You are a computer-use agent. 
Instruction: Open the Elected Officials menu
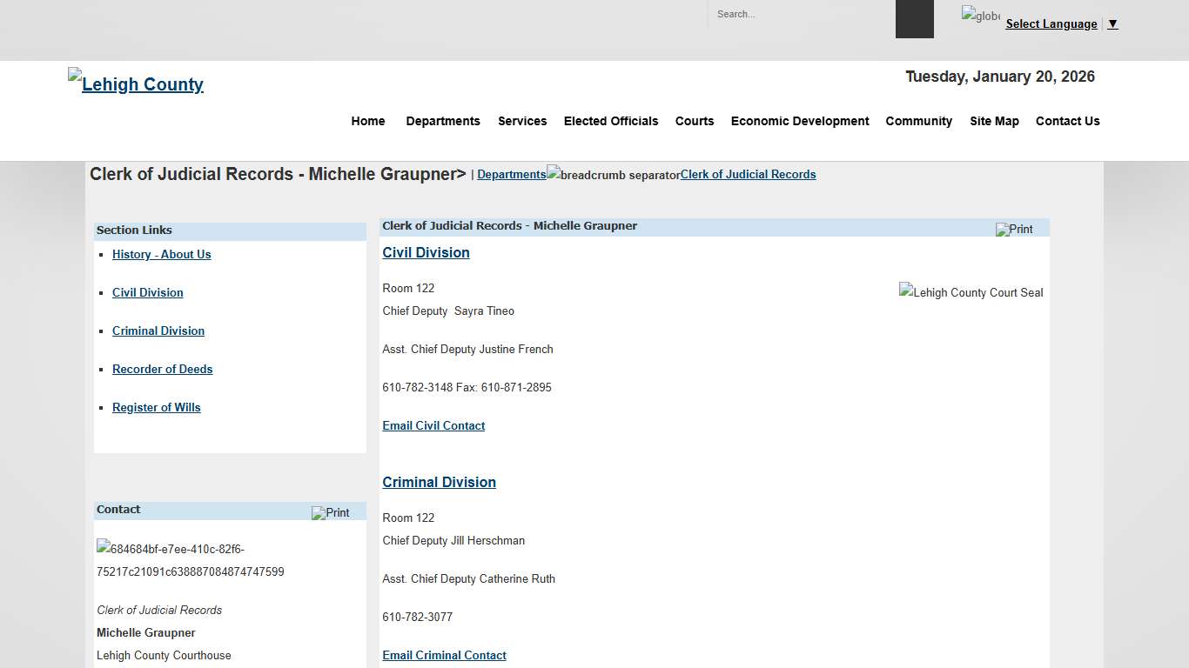click(x=610, y=121)
